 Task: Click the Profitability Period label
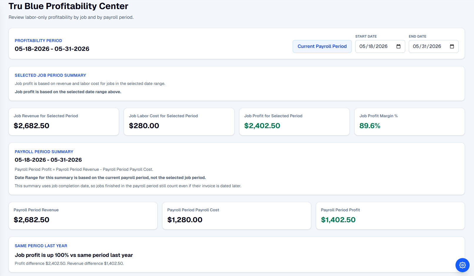38,41
